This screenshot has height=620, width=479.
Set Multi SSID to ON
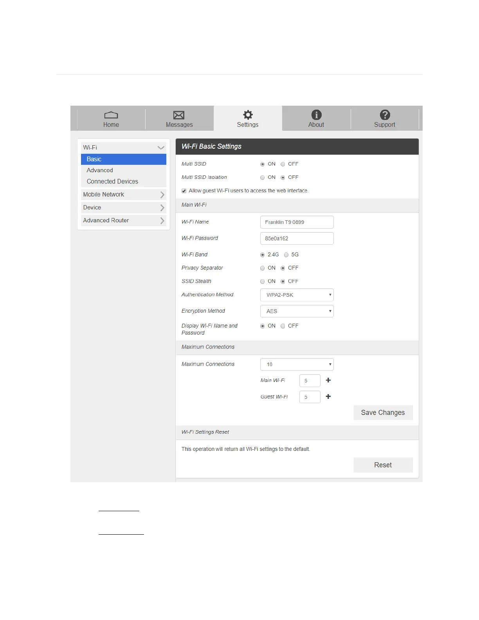(263, 164)
